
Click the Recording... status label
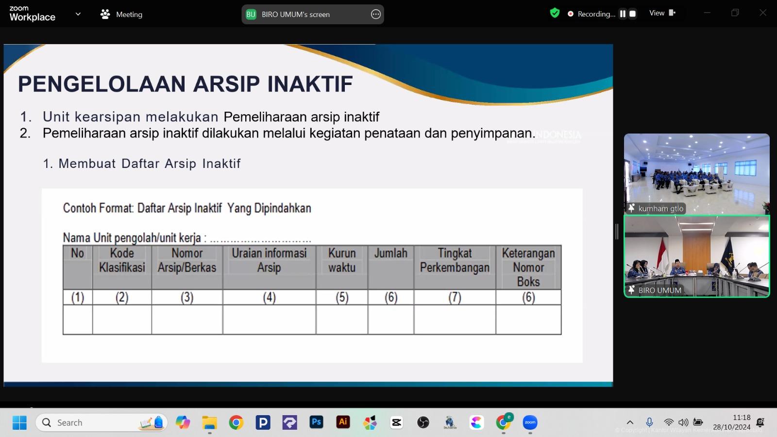pos(596,14)
